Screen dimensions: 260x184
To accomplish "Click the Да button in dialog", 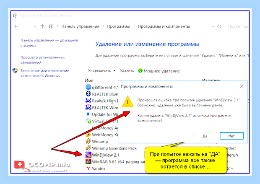I will [x=205, y=136].
